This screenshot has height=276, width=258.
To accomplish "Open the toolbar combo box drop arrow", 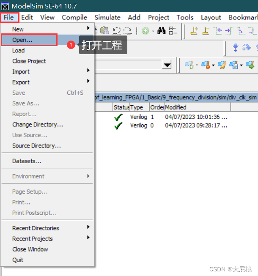I will pyautogui.click(x=167, y=65).
